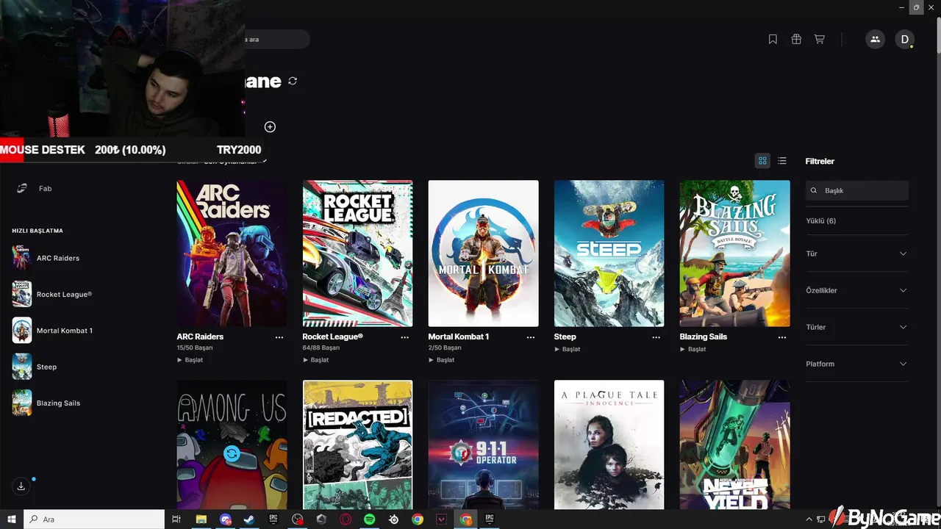Click the update icon on Among Us cover
This screenshot has height=529, width=941.
232,454
